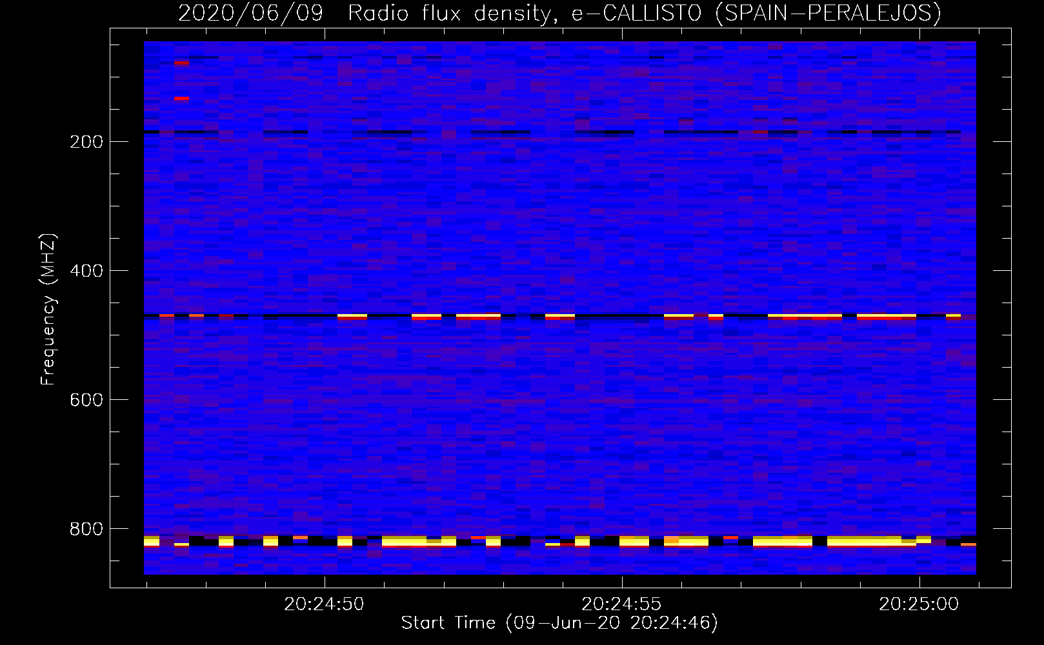This screenshot has height=645, width=1044.
Task: Click the 400 frequency tick label
Action: pos(86,272)
